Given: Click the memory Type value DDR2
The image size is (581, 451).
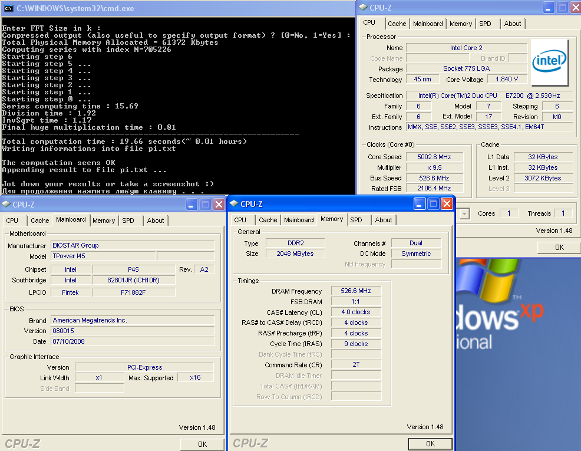Looking at the screenshot, I should click(295, 243).
